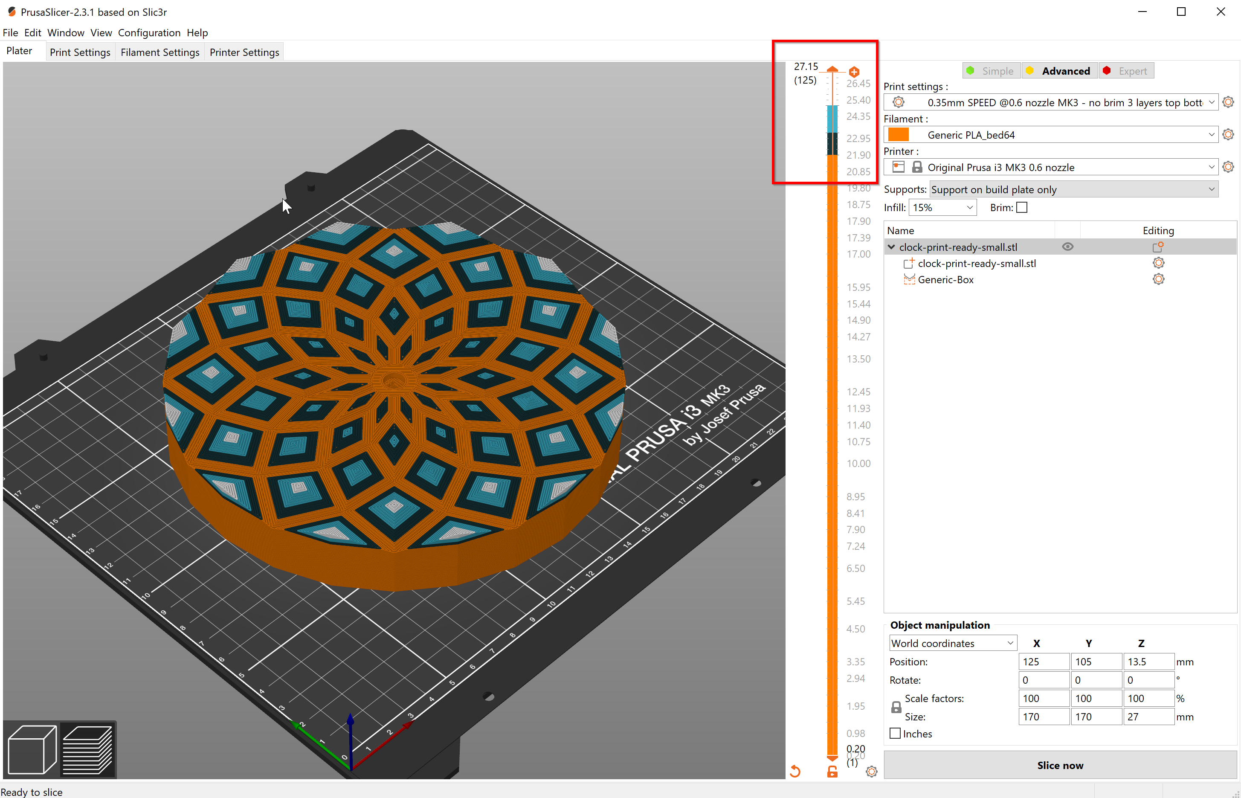The height and width of the screenshot is (798, 1241).
Task: Open the layer slider settings cog
Action: click(872, 772)
